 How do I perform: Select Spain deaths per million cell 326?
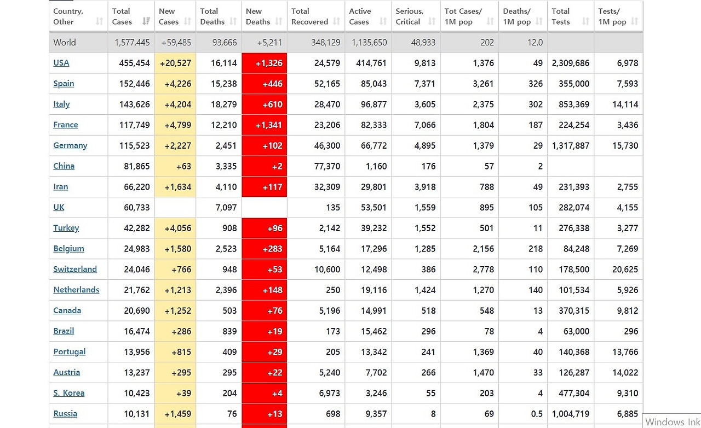523,84
